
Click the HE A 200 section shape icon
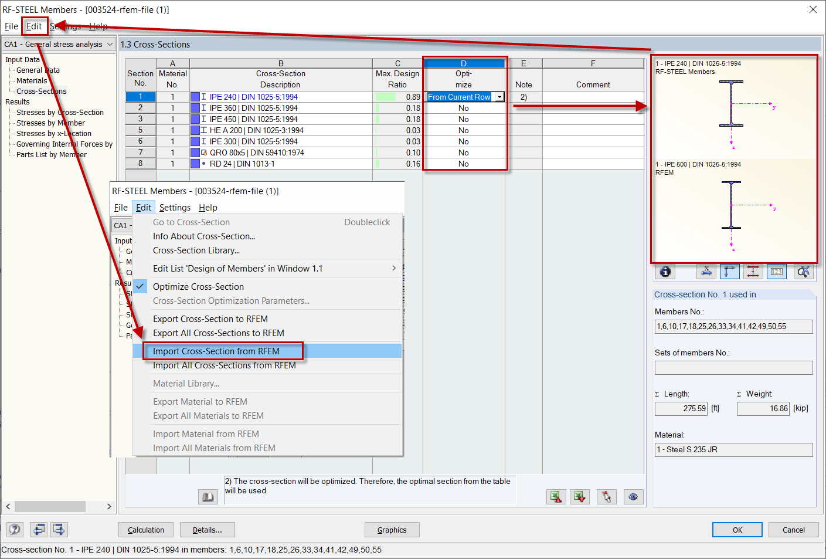click(x=204, y=130)
